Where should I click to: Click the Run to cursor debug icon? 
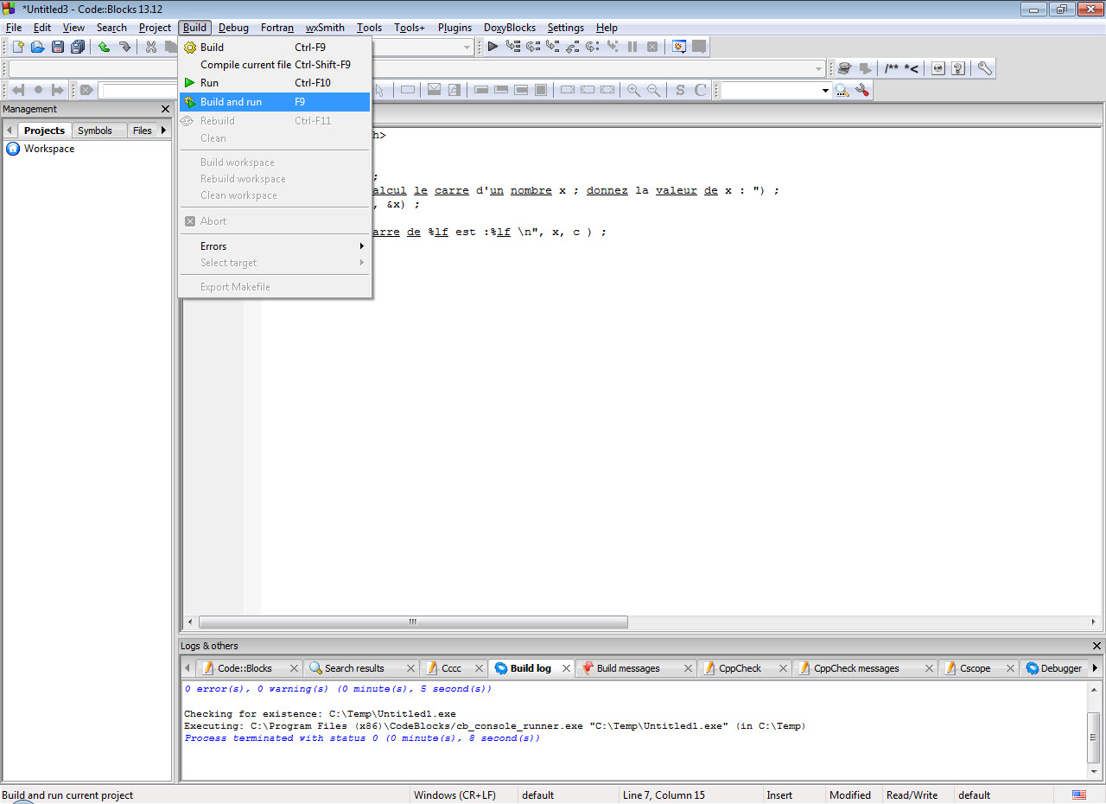click(513, 47)
